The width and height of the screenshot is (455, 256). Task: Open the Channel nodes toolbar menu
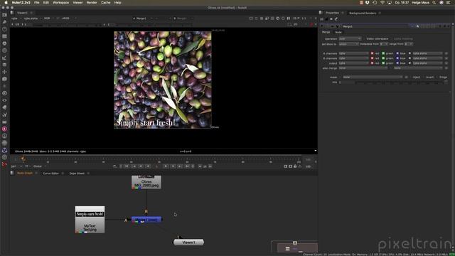click(x=4, y=36)
